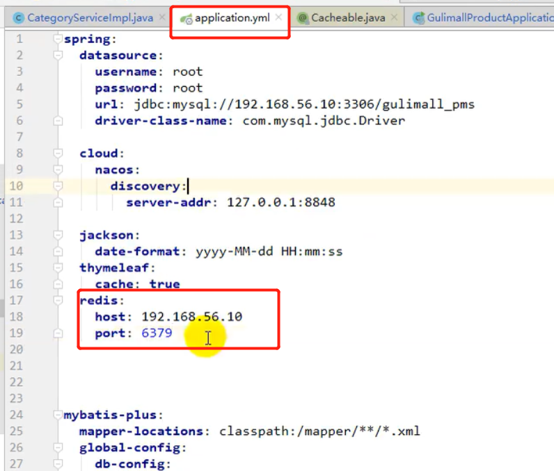
Task: Click the date-format value yyyy-MM-dd HH:mm:ss
Action: pos(269,251)
